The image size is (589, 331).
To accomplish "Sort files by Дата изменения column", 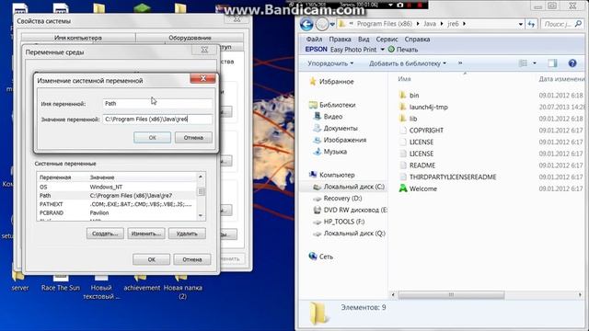I will 562,79.
